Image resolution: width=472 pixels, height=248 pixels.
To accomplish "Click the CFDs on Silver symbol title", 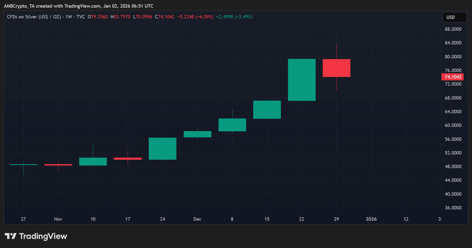I will click(34, 17).
